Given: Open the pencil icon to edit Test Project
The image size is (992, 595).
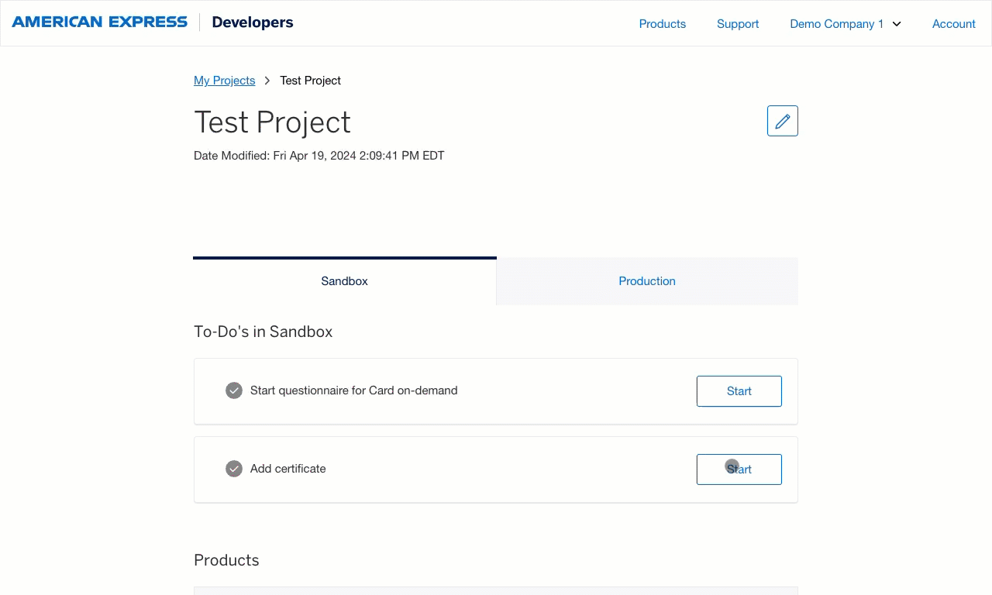Looking at the screenshot, I should tap(782, 120).
